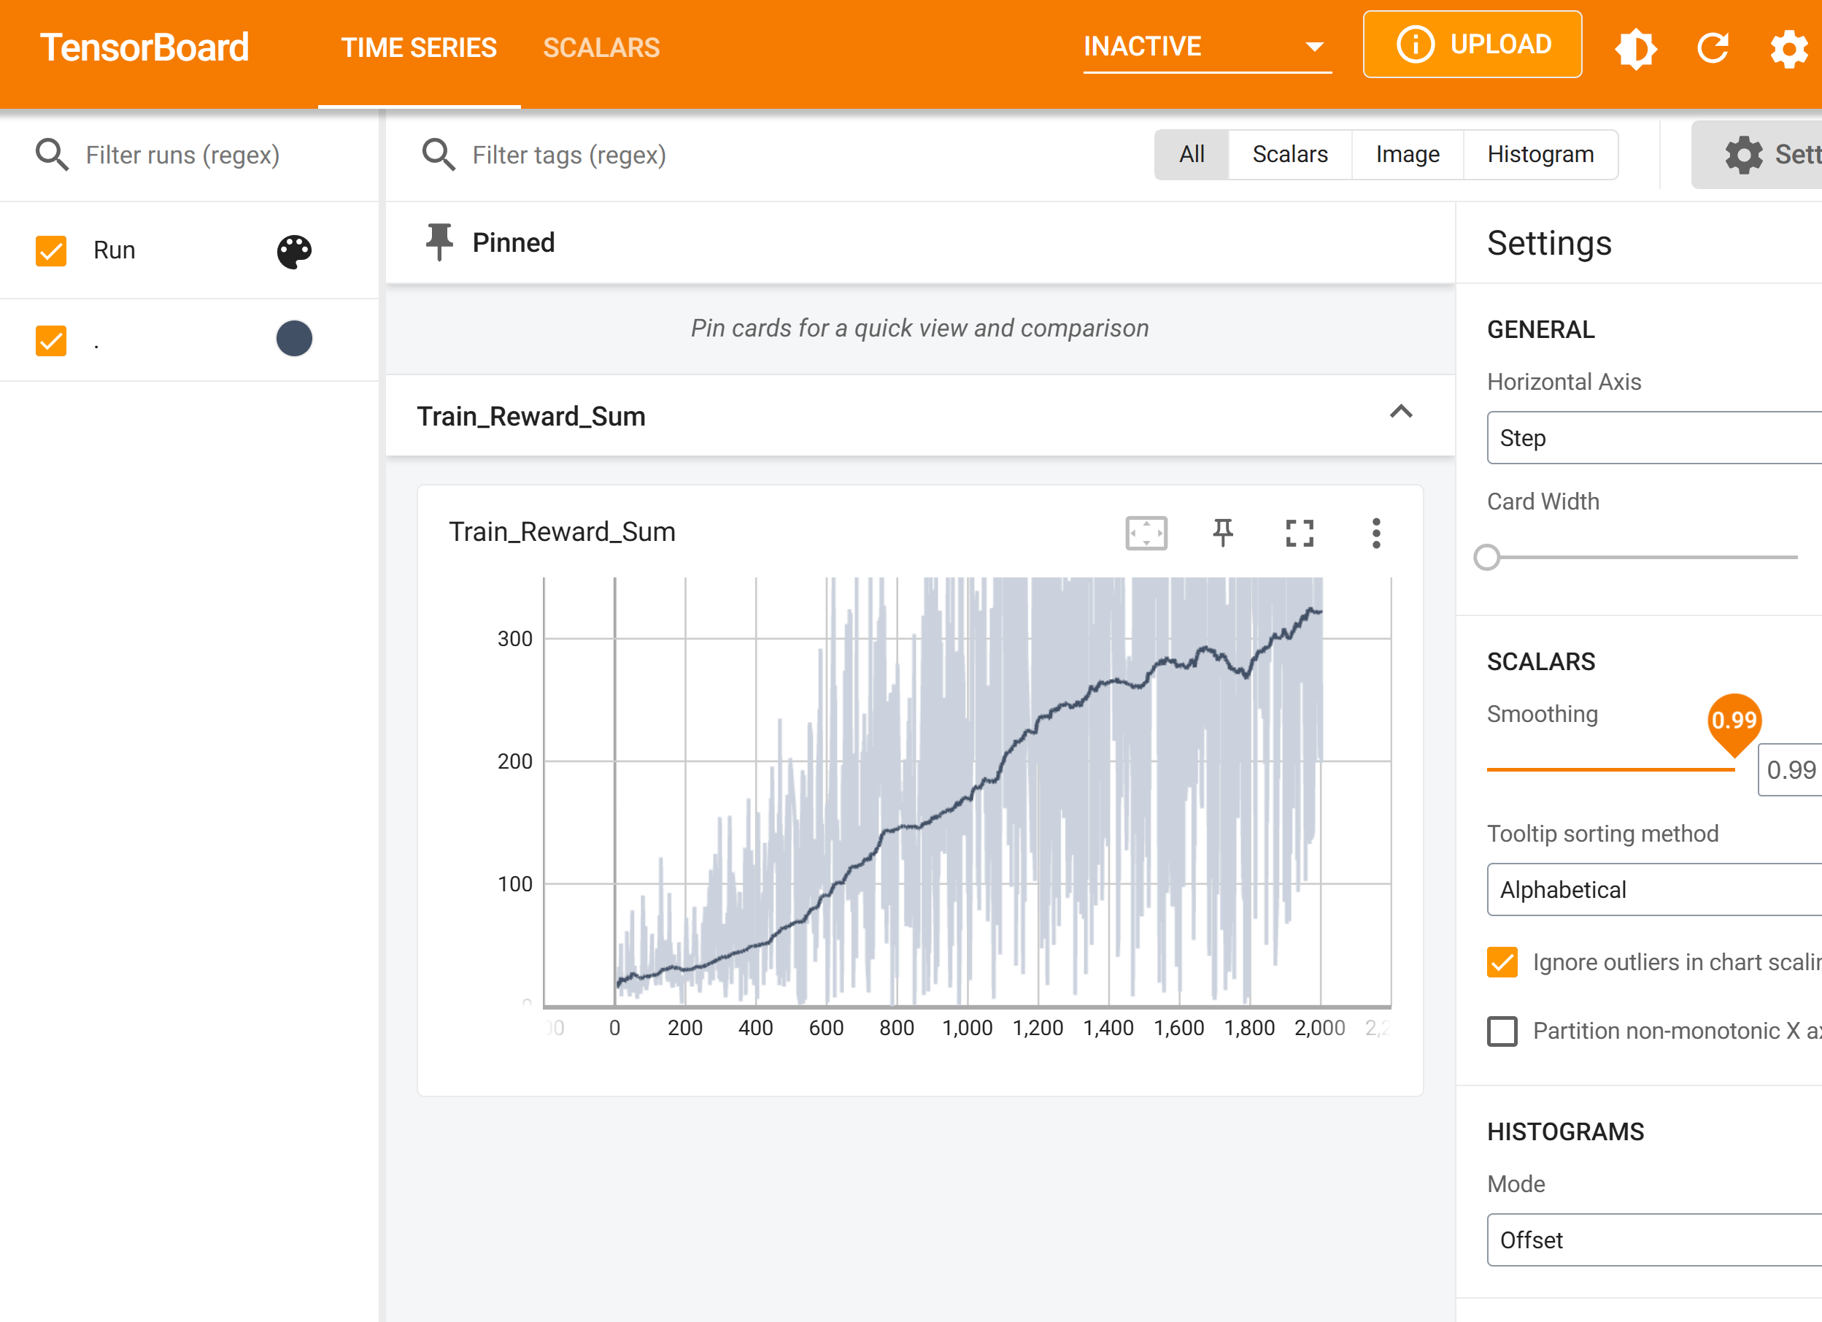
Task: Toggle the dark mode theme icon
Action: pos(1634,48)
